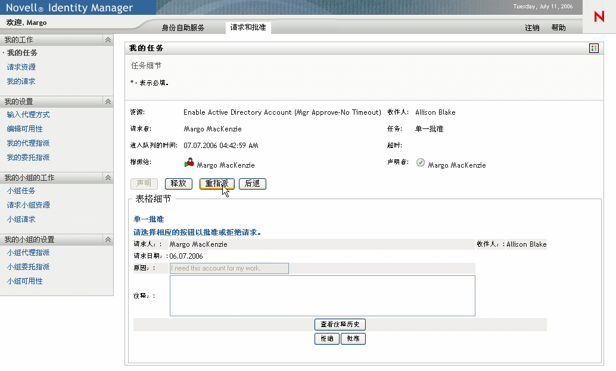The image size is (616, 371).
Task: Collapse the 我的工作 section
Action: click(108, 40)
